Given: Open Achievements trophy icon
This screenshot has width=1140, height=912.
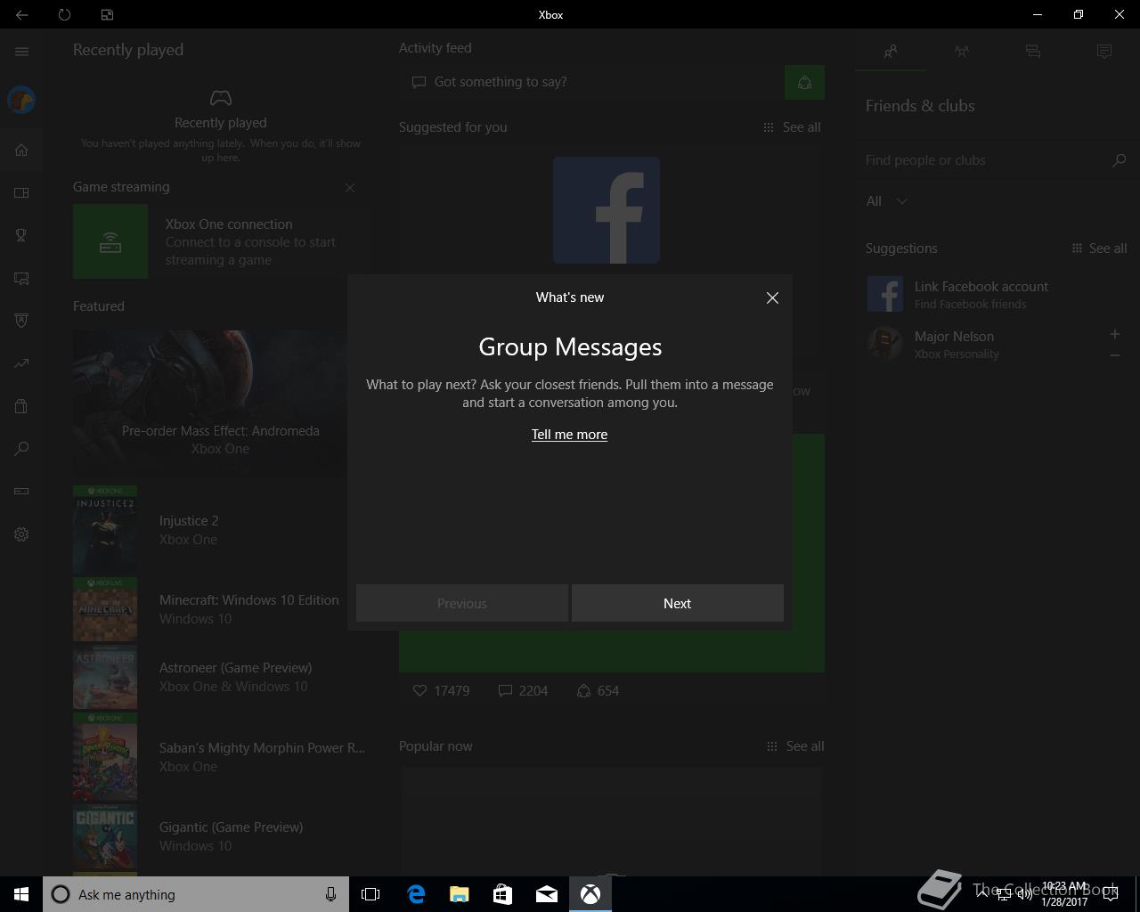Looking at the screenshot, I should coord(21,235).
